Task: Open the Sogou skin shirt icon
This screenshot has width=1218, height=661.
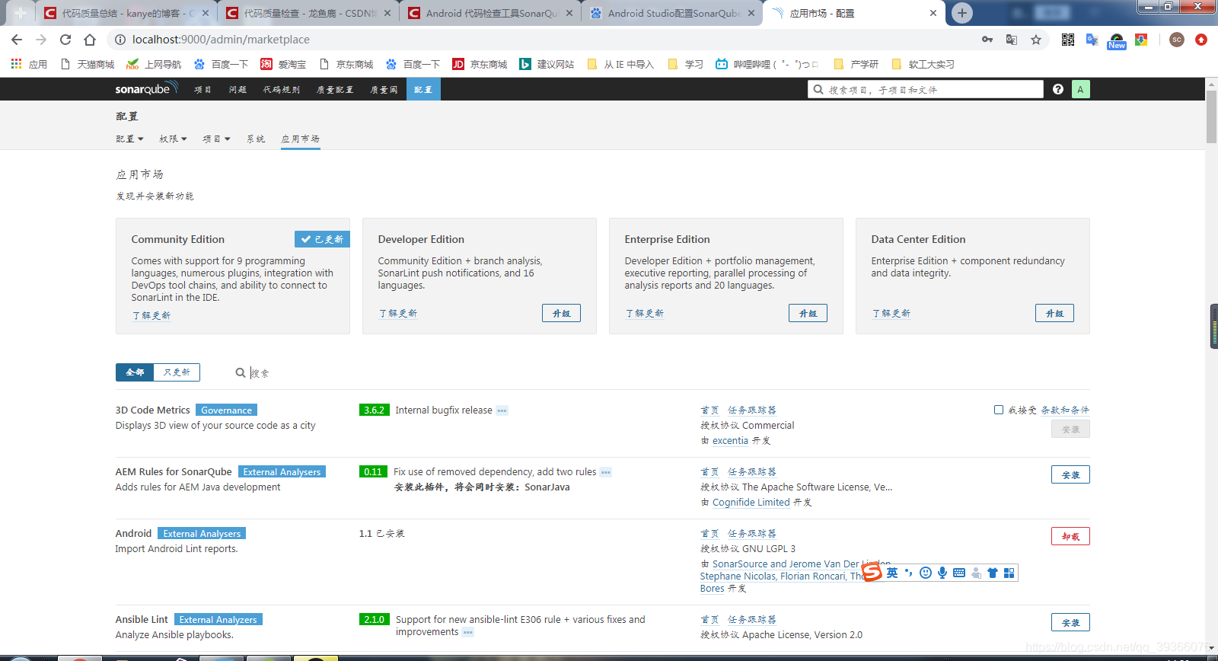Action: pos(993,573)
